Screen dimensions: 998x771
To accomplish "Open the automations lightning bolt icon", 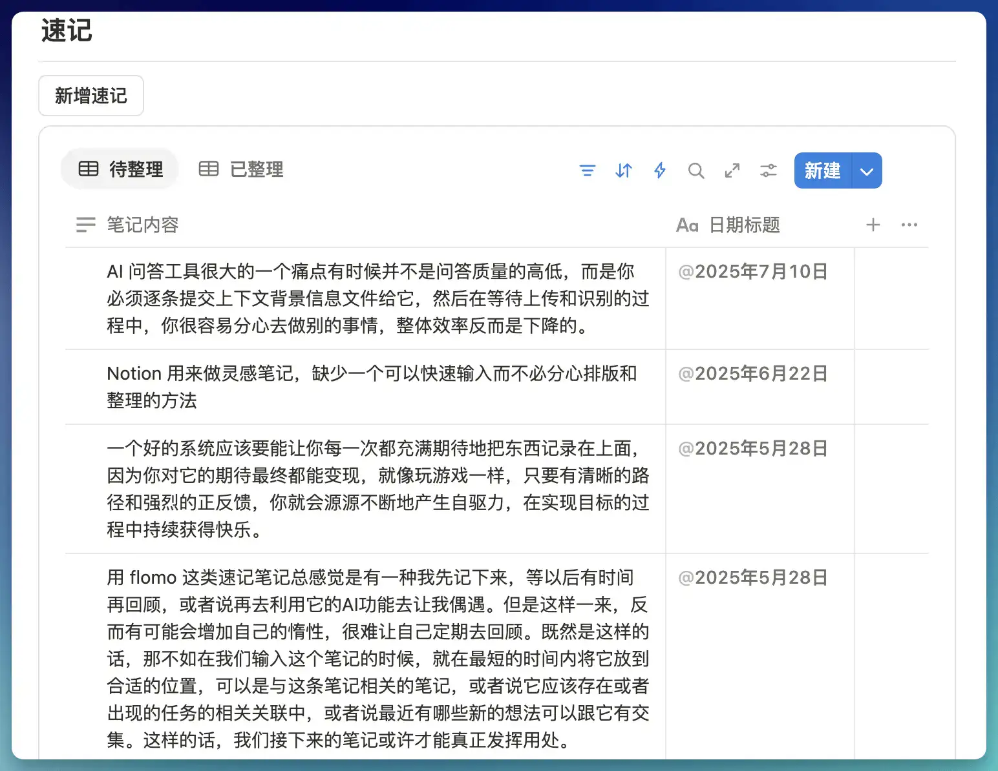I will click(659, 170).
